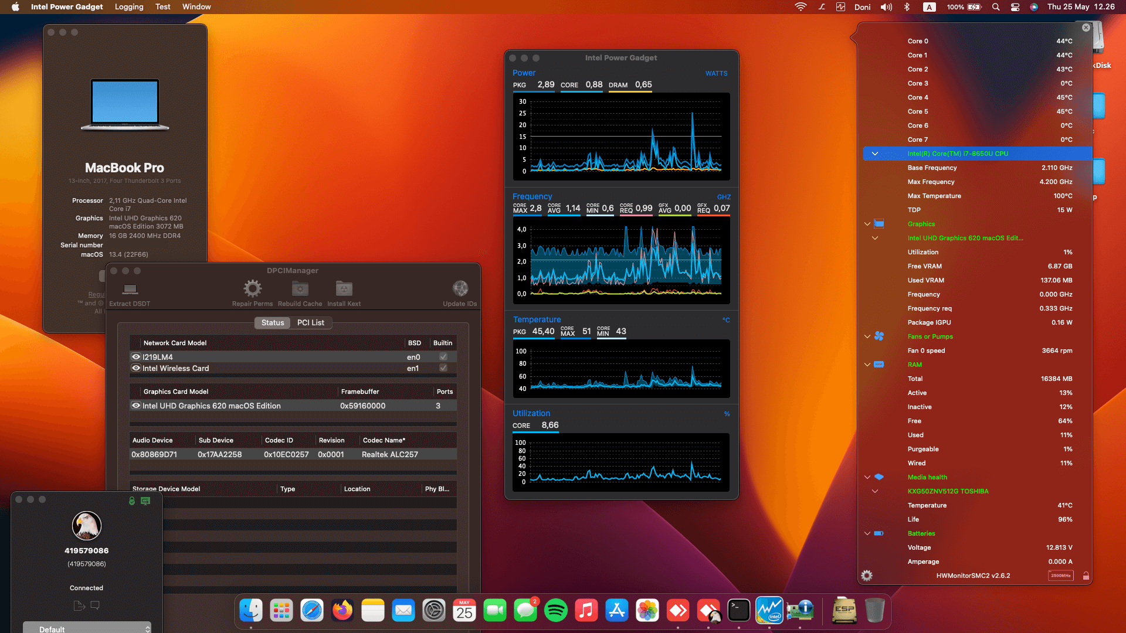The width and height of the screenshot is (1126, 633).
Task: Switch to the PCI List tab
Action: click(x=311, y=322)
